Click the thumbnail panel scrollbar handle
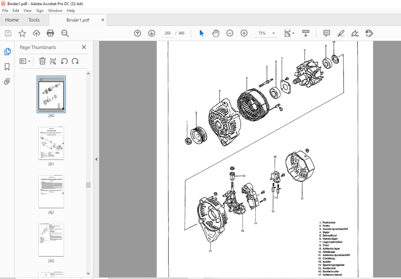The image size is (401, 279). point(88,185)
